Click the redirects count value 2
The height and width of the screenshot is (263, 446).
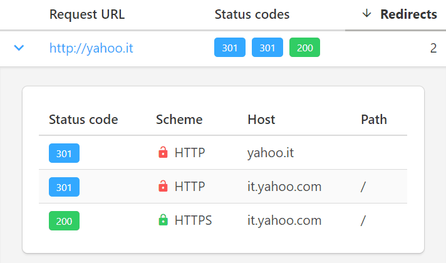coord(433,48)
